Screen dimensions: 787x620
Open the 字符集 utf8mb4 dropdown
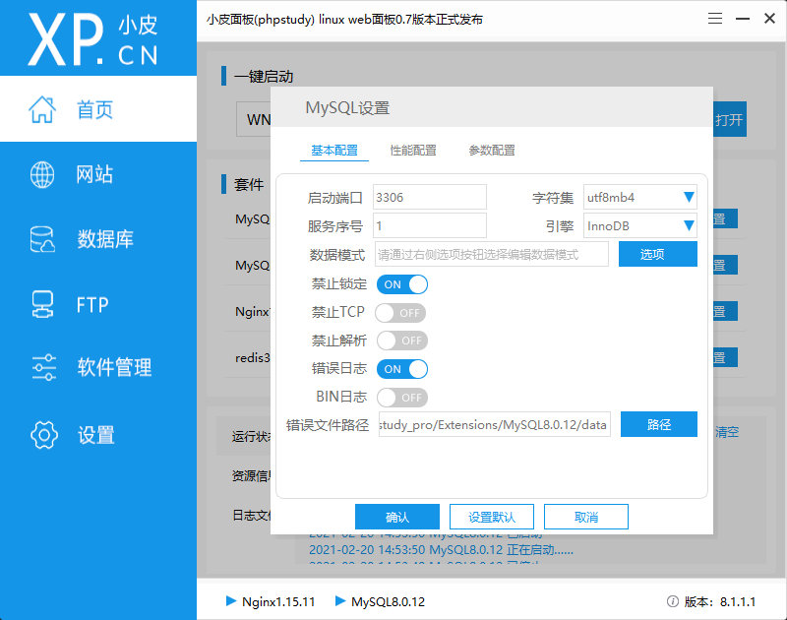click(x=640, y=197)
